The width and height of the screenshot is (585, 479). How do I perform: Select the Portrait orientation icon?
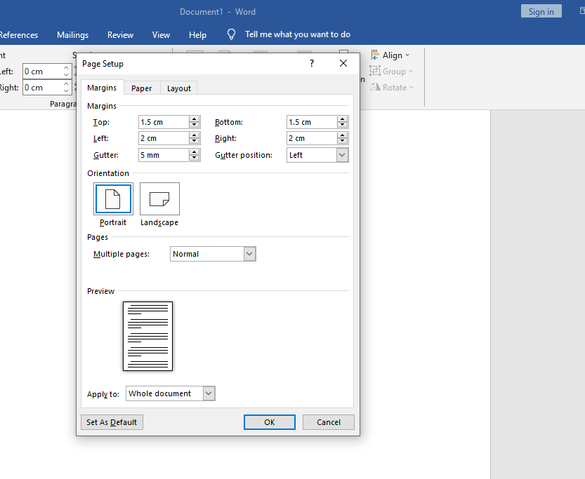(113, 198)
